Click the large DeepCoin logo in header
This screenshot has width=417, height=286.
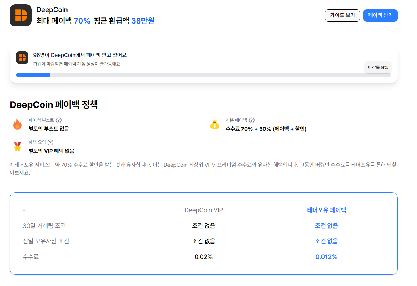tap(21, 15)
